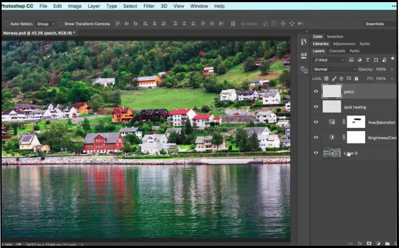Filter layers by type (T) icon
The width and height of the screenshot is (399, 248).
coord(366,60)
